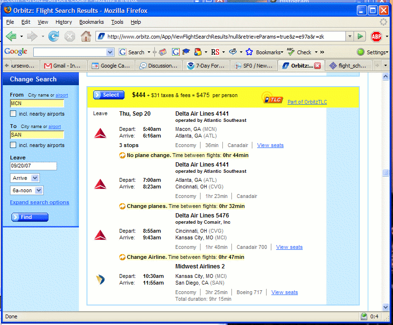Open the 6a-noon time dropdown

point(27,190)
